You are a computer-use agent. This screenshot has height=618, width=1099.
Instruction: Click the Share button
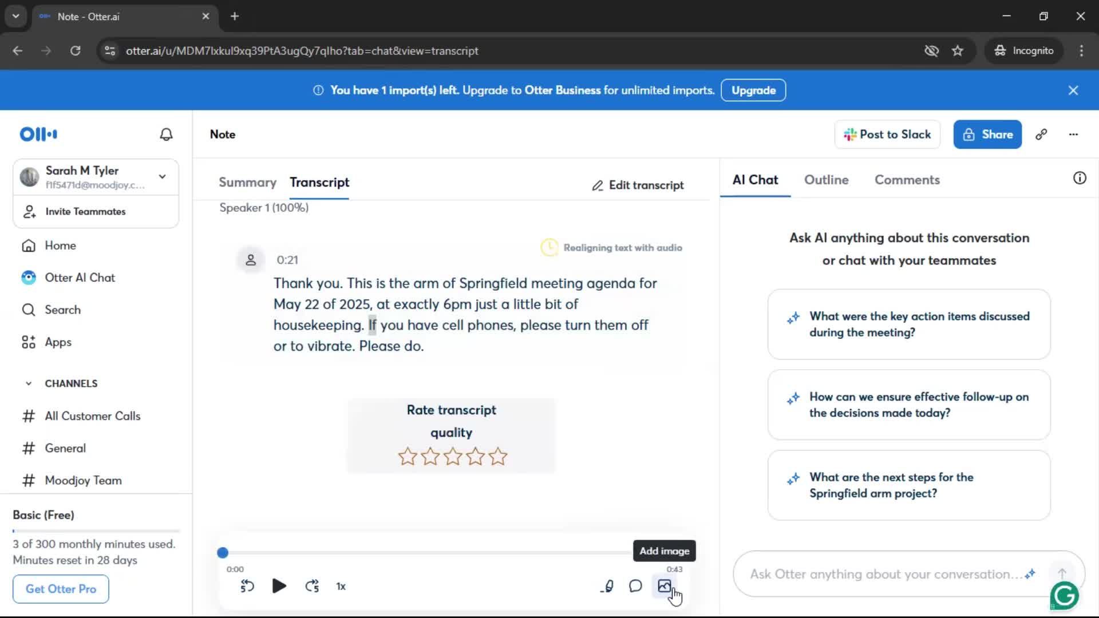[x=987, y=134]
